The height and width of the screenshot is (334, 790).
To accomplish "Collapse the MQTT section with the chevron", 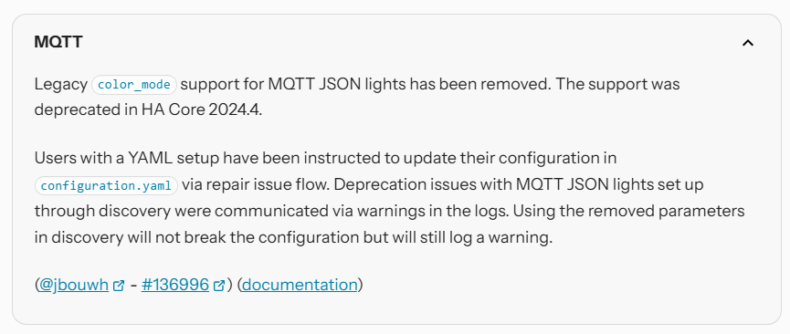I will click(748, 43).
